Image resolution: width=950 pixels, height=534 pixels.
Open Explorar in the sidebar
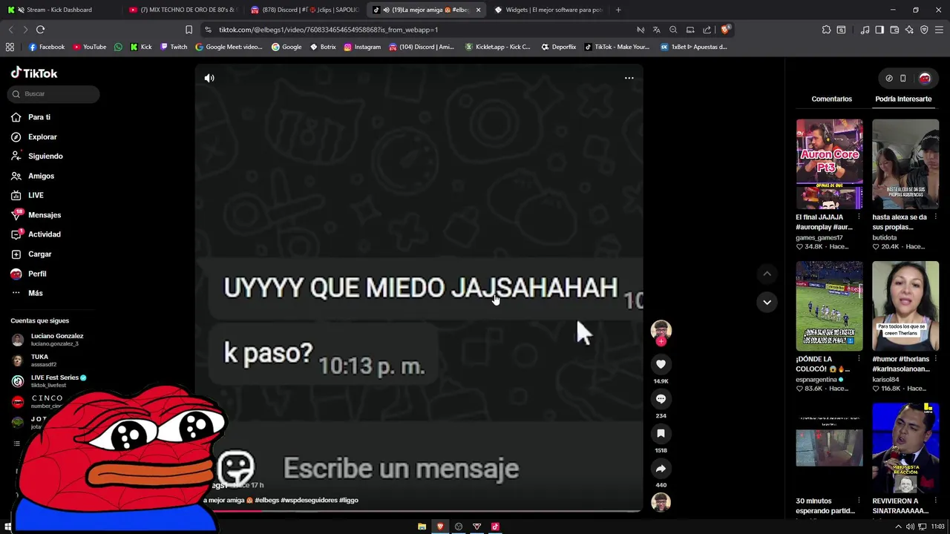pos(34,136)
